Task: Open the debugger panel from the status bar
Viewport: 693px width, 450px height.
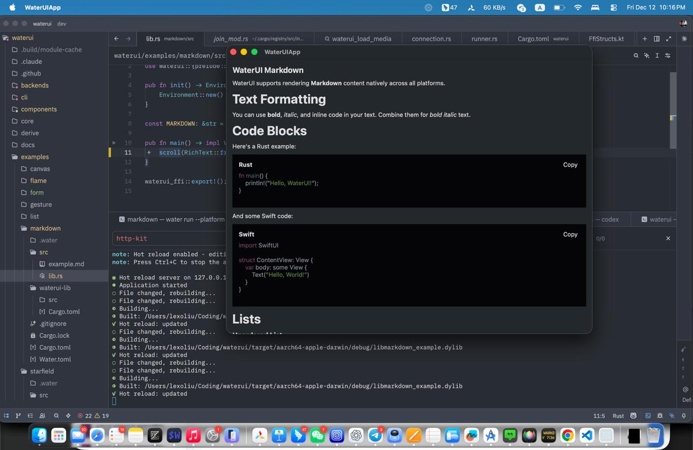Action: click(x=660, y=416)
